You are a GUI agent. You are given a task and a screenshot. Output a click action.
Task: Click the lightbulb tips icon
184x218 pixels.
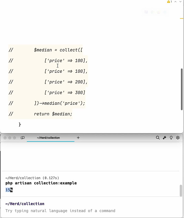point(171,138)
